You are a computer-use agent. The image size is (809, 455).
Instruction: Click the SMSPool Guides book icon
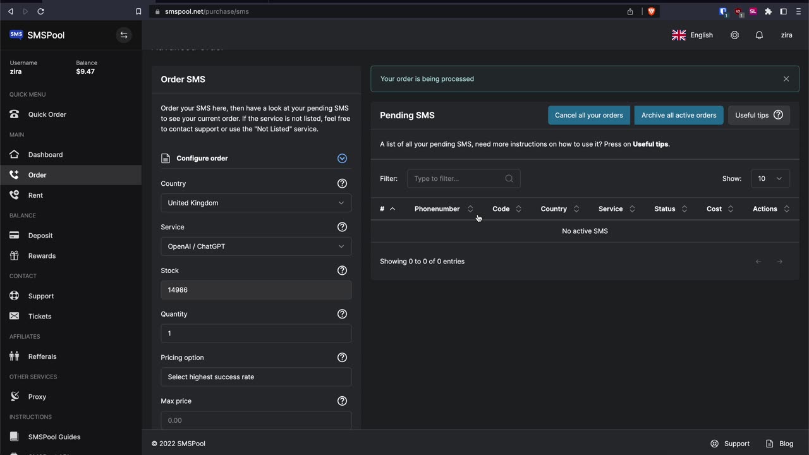click(15, 437)
